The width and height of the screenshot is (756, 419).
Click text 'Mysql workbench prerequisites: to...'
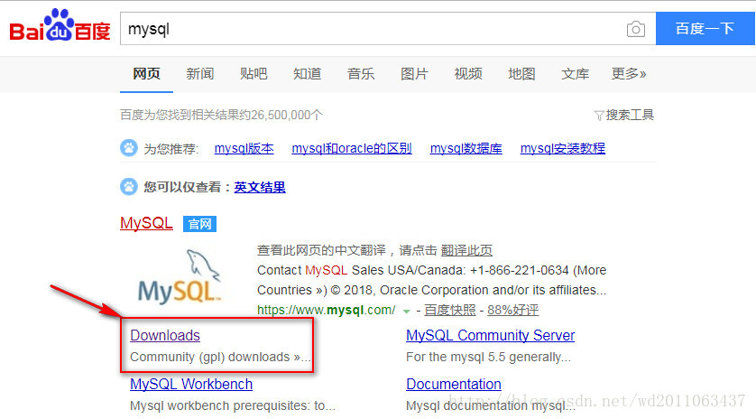pyautogui.click(x=233, y=406)
